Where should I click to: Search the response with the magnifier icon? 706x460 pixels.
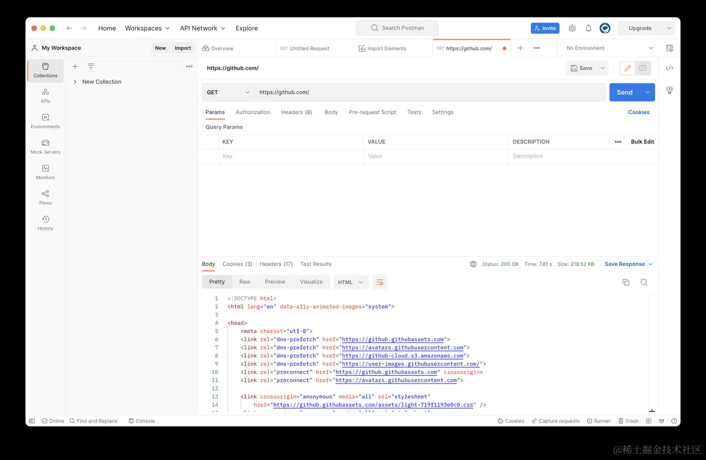(x=644, y=282)
